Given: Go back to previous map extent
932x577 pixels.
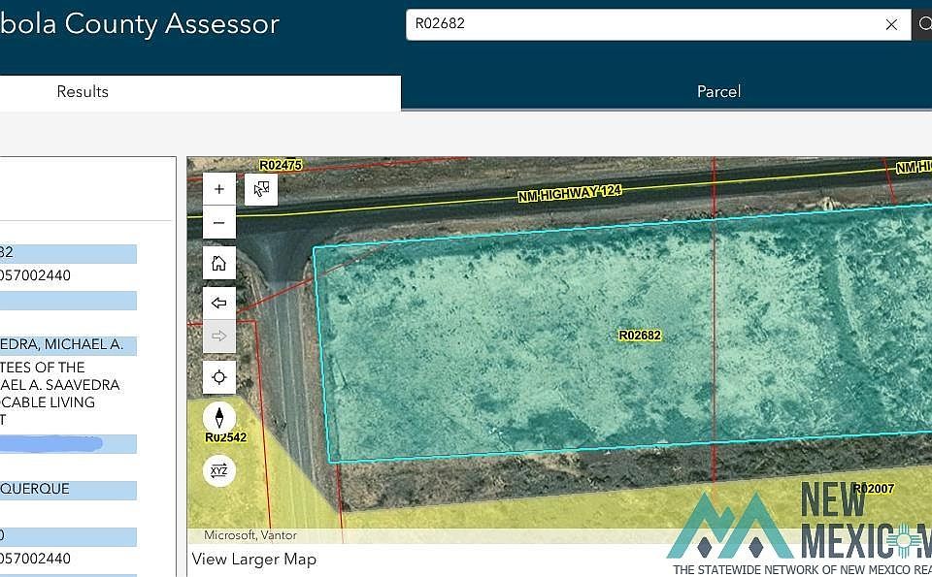Looking at the screenshot, I should (x=219, y=303).
